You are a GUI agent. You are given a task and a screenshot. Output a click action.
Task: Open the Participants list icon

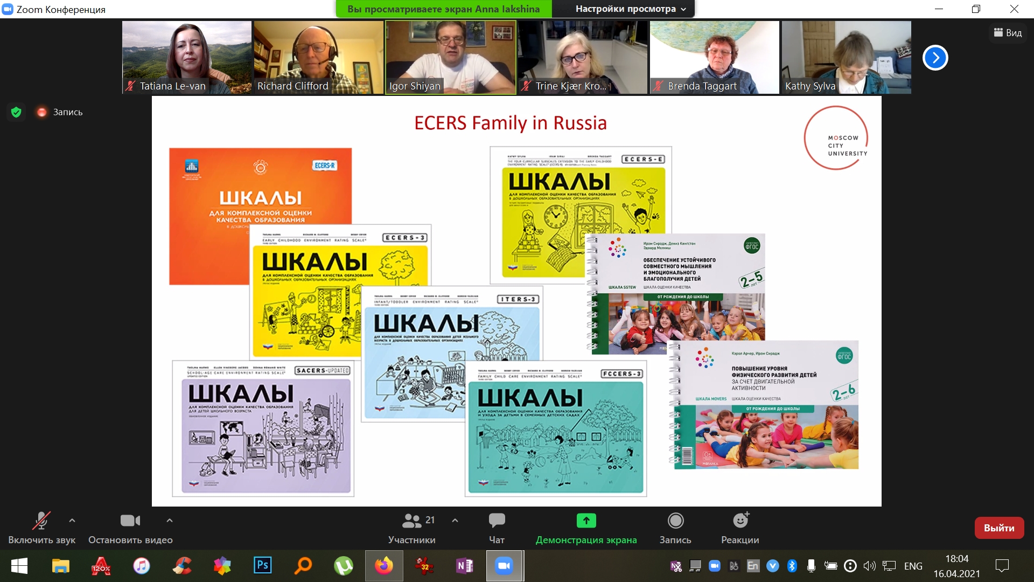(x=412, y=521)
